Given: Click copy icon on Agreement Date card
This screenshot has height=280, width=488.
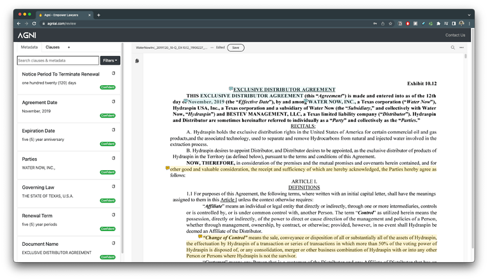Looking at the screenshot, I should click(x=114, y=102).
